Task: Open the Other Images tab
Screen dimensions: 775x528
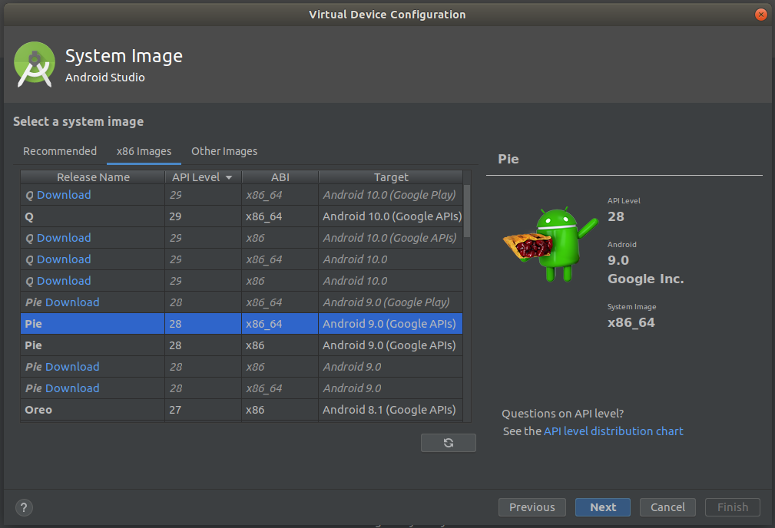Action: (x=224, y=151)
